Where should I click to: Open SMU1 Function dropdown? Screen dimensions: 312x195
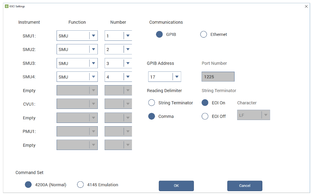point(94,36)
